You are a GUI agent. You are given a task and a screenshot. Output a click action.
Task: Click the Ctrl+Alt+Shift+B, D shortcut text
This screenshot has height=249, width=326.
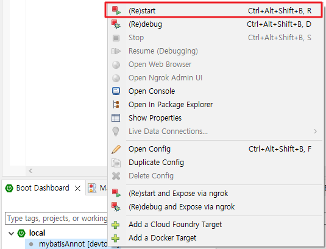(279, 24)
